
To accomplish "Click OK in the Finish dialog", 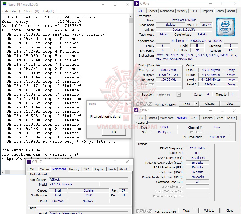I will click(114, 132).
